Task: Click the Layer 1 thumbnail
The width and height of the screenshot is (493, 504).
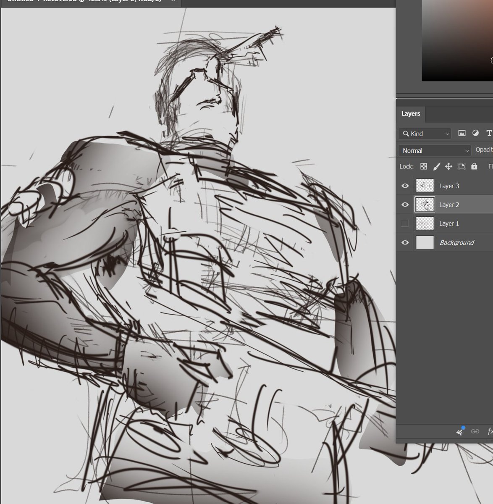Action: (425, 223)
